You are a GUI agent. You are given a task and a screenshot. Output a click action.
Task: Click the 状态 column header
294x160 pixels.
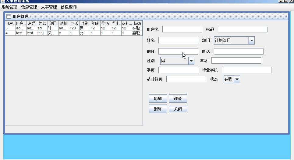[x=137, y=23]
